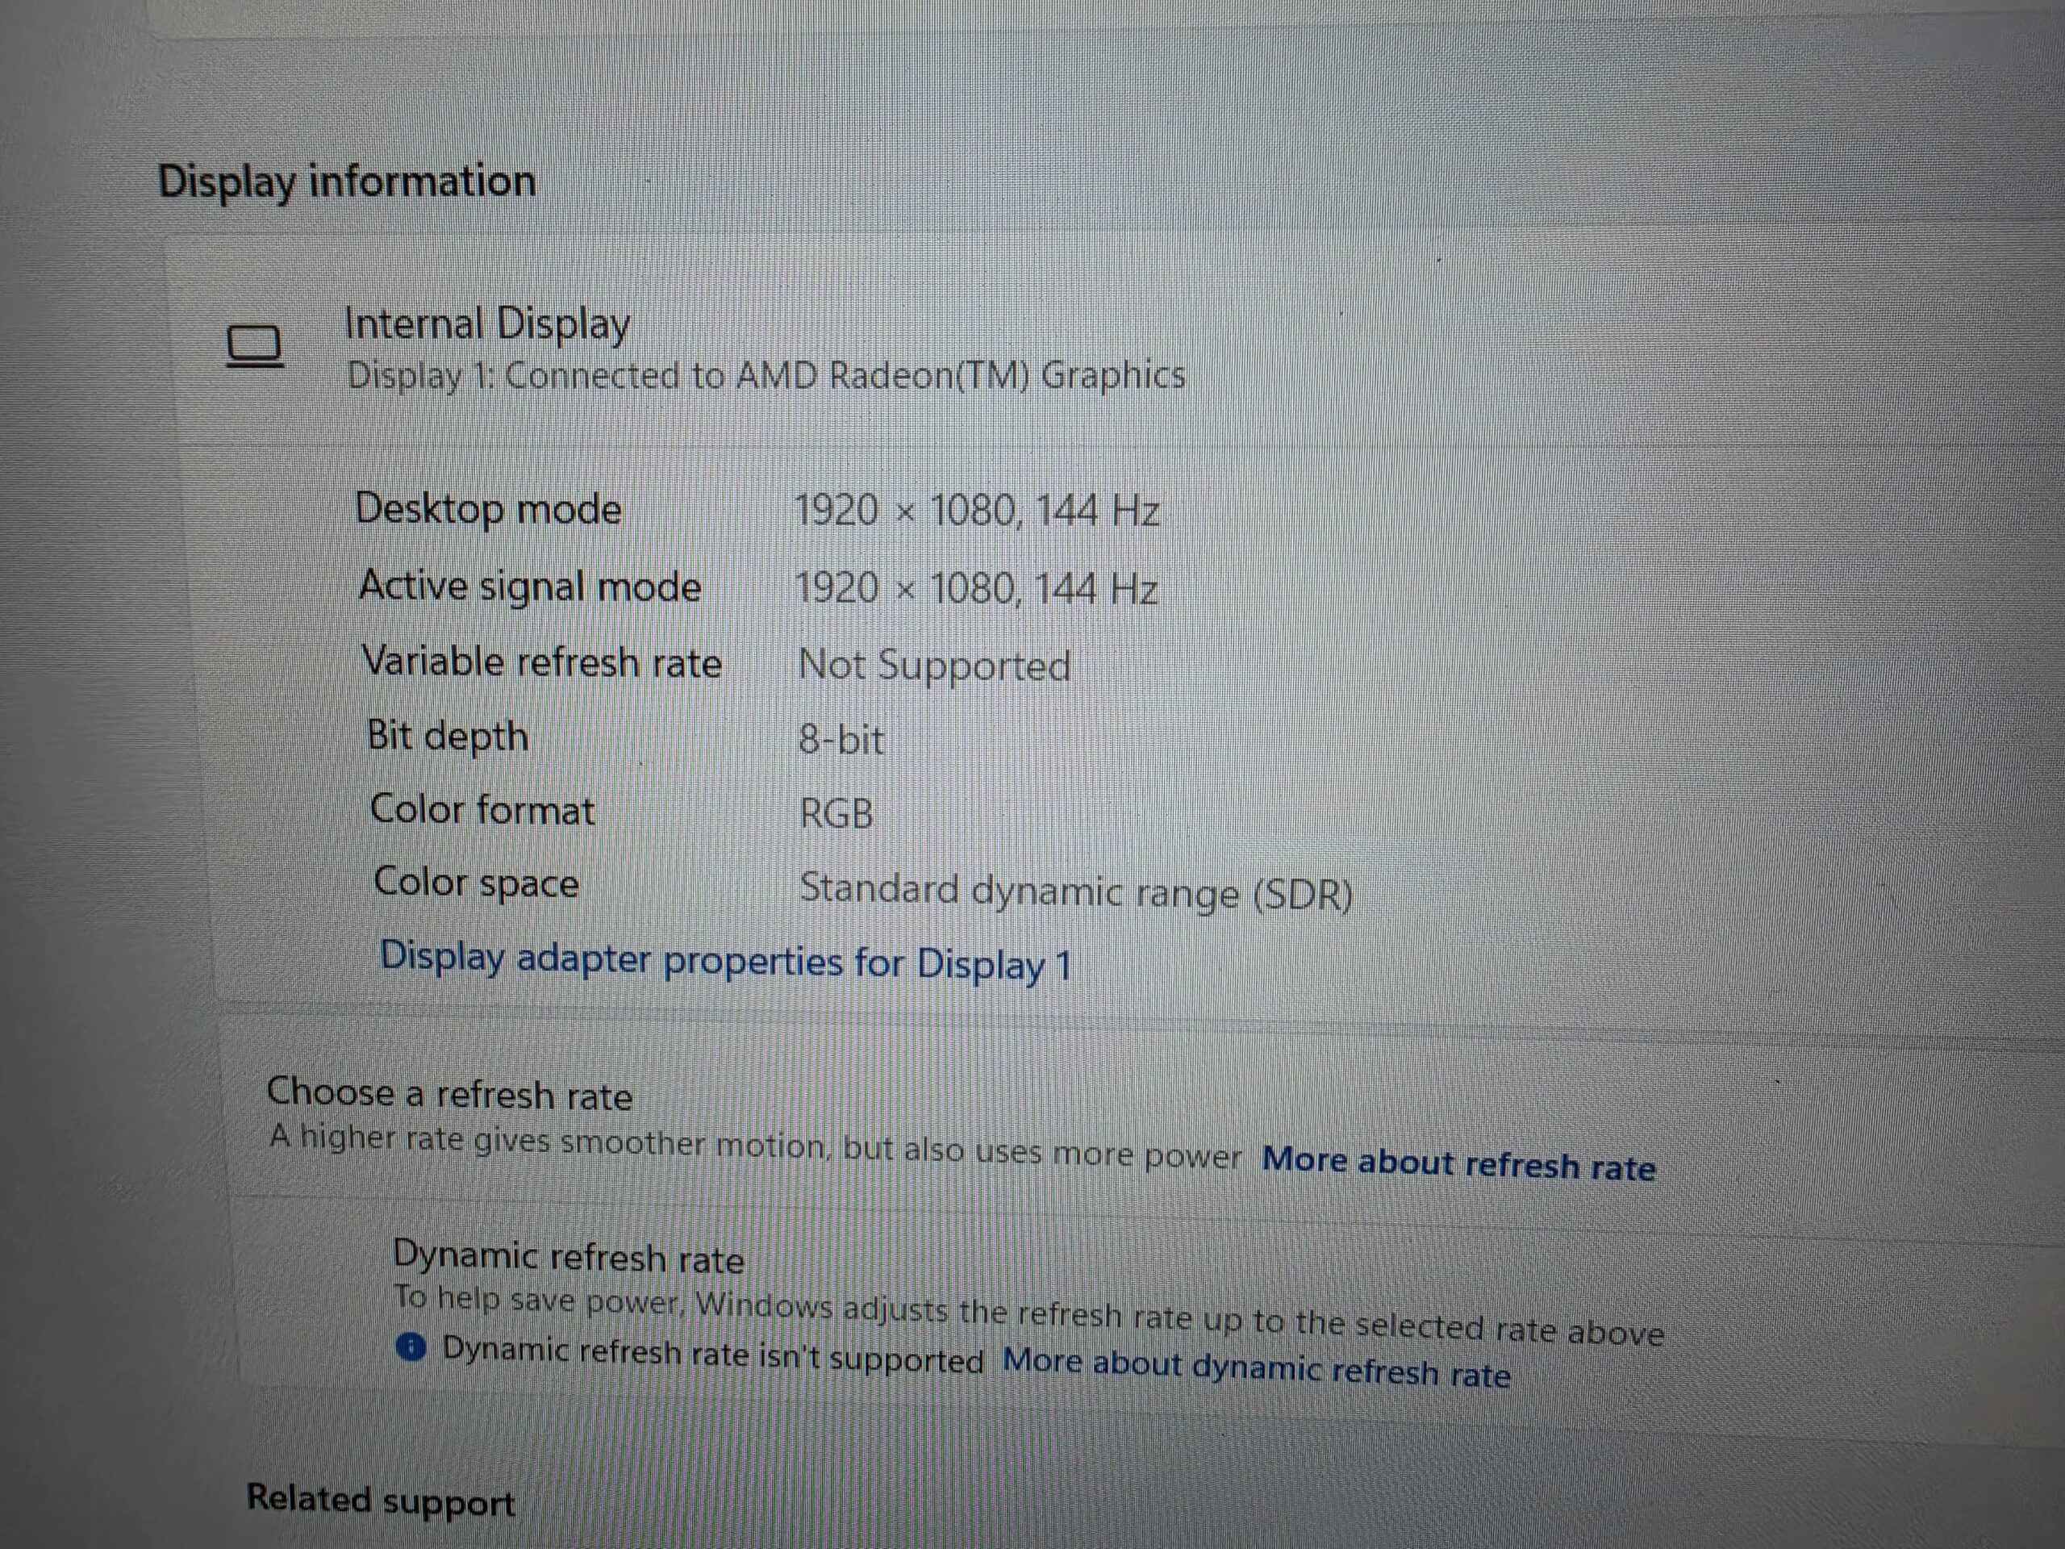Click the Dynamic refresh rate setting title
2065x1549 pixels.
(x=569, y=1257)
